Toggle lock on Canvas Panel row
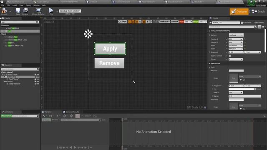 point(35,75)
